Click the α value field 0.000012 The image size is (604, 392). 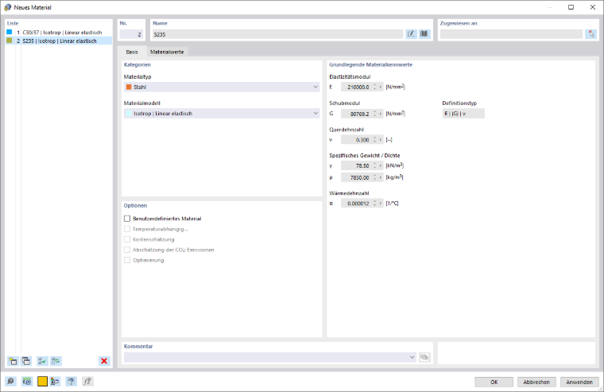(356, 204)
